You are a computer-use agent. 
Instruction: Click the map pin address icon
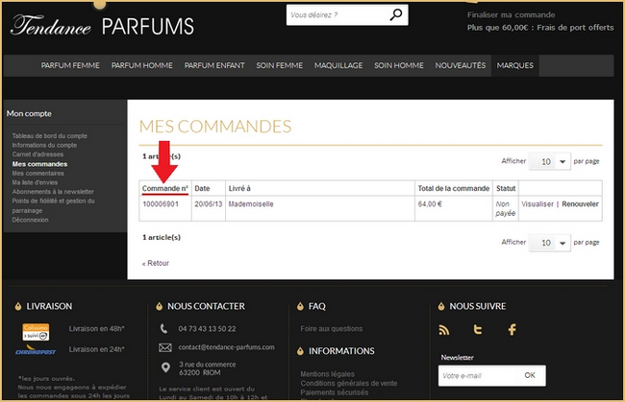(165, 367)
